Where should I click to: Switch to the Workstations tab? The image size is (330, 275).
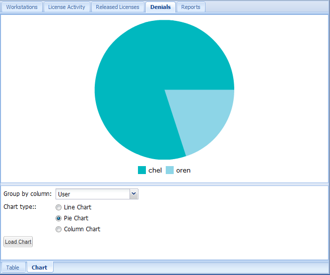[x=22, y=7]
